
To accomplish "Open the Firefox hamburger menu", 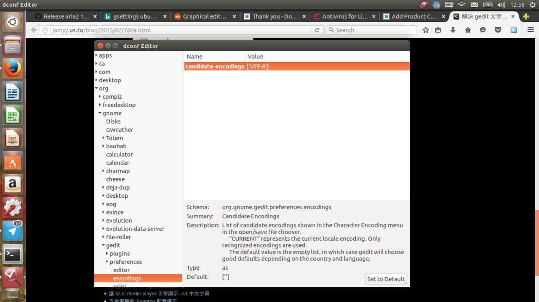I will [531, 30].
